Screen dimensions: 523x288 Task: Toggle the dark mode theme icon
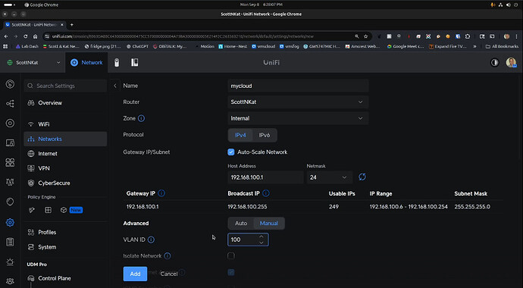pos(494,63)
